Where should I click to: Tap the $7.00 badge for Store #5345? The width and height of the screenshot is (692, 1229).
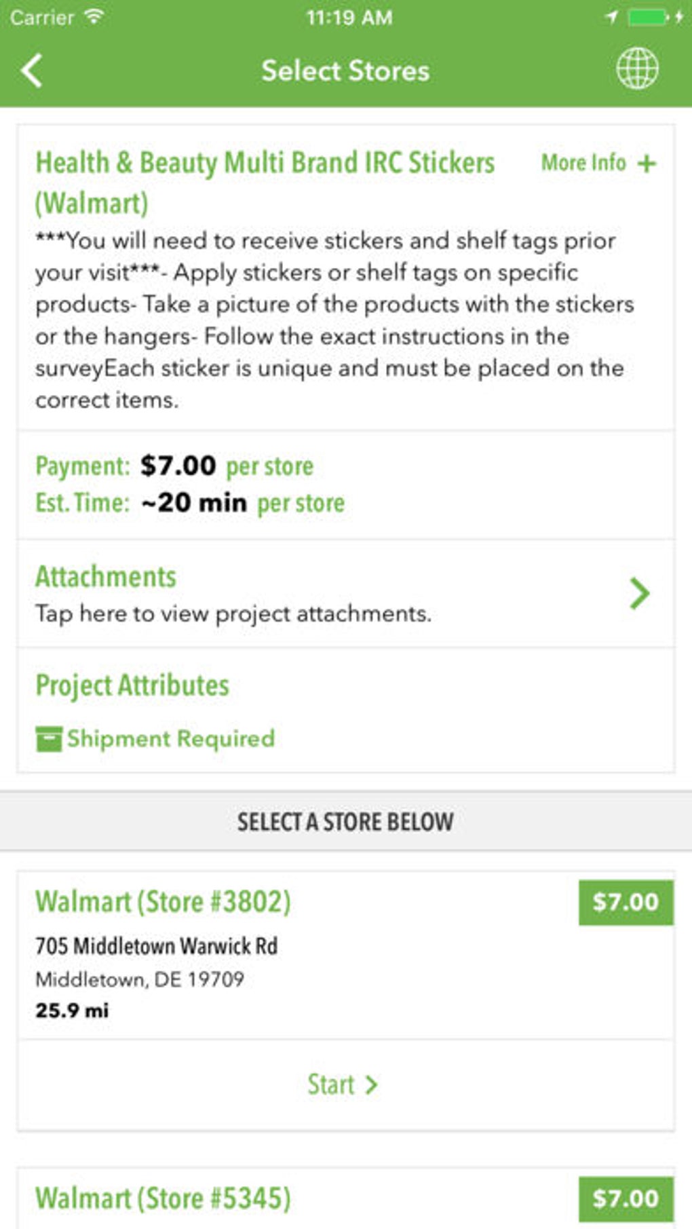626,1198
